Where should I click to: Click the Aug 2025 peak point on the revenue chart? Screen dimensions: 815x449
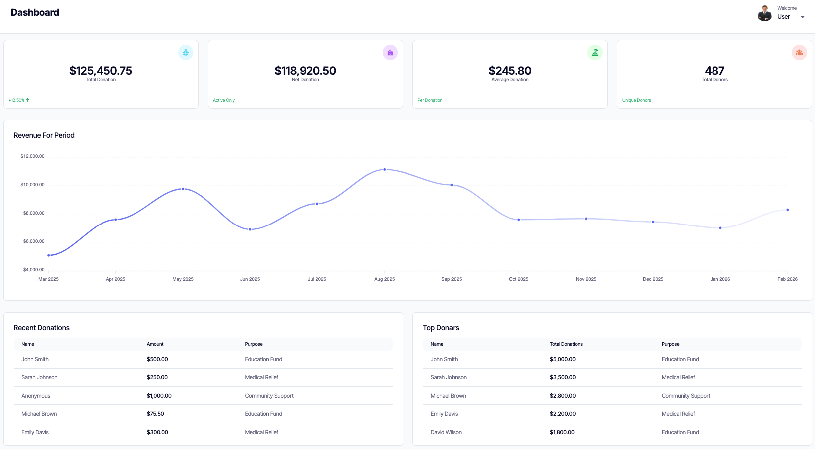(x=384, y=170)
